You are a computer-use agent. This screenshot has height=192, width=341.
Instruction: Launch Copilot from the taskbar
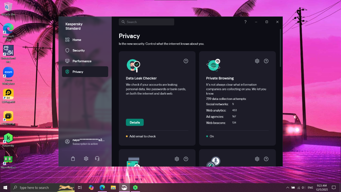(91, 187)
